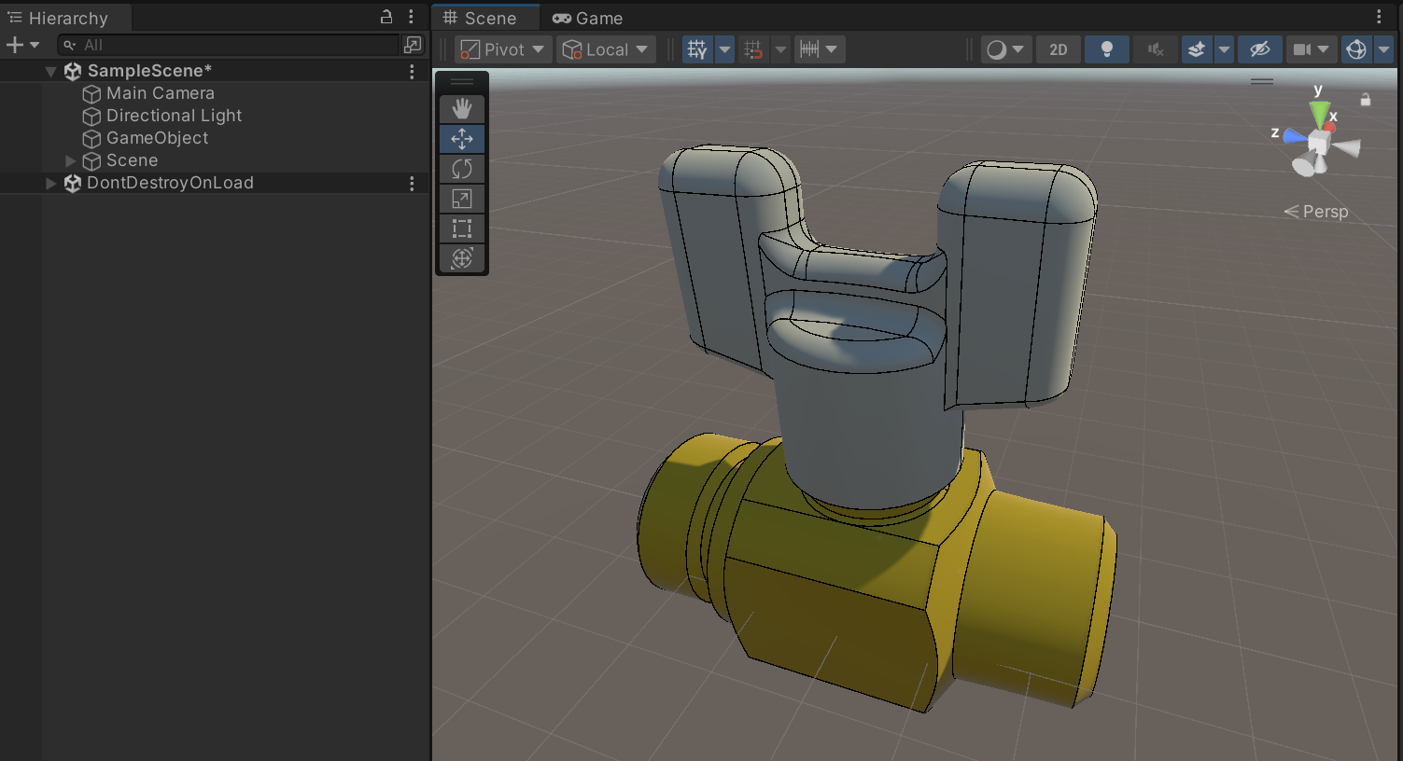Toggle 2D view mode
This screenshot has height=761, width=1403.
1058,49
